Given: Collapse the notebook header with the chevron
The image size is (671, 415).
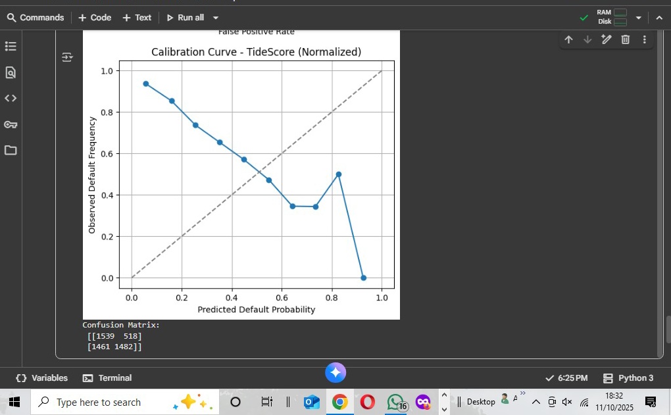Looking at the screenshot, I should pyautogui.click(x=660, y=17).
